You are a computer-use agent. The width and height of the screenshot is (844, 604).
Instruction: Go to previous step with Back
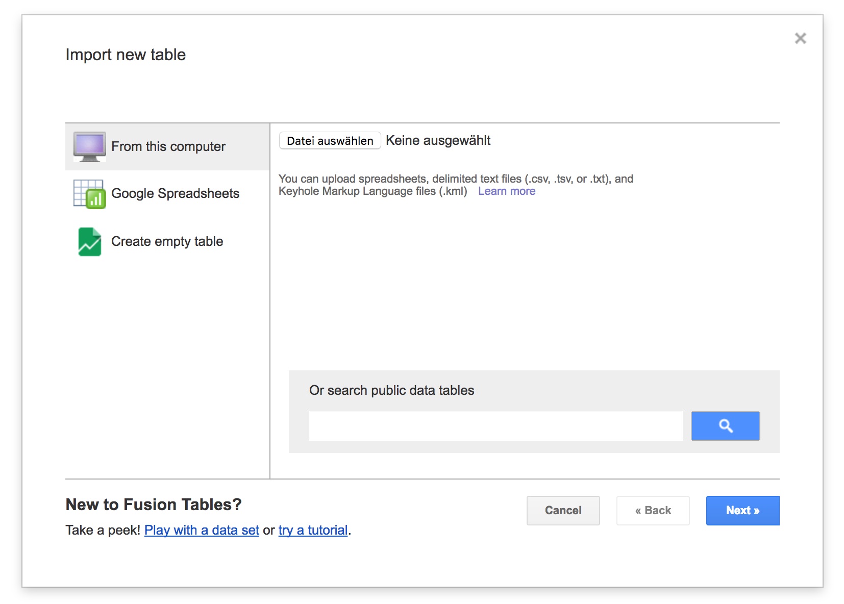pyautogui.click(x=653, y=511)
